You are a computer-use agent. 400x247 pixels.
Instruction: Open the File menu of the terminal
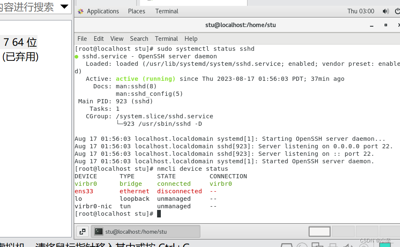pos(82,39)
